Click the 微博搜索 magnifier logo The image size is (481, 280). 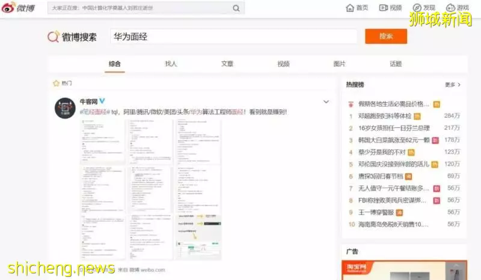54,37
